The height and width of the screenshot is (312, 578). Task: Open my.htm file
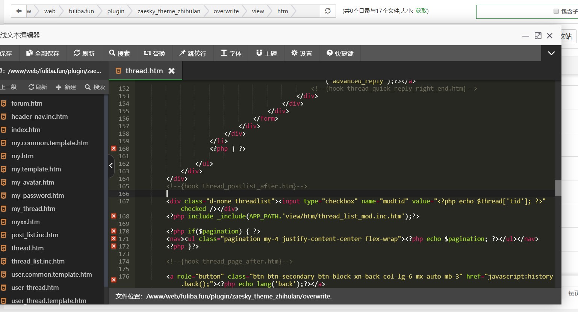tap(22, 156)
